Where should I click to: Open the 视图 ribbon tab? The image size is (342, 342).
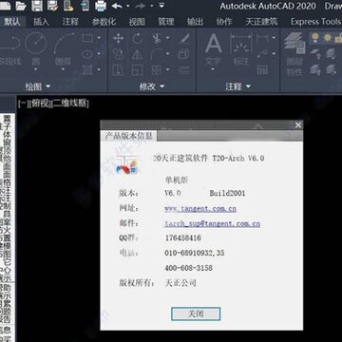click(137, 22)
